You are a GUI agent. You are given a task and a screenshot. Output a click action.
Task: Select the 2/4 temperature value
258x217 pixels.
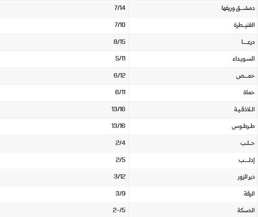tap(121, 143)
